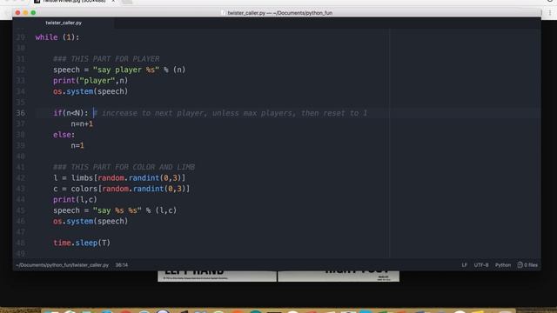The height and width of the screenshot is (313, 557).
Task: Open go-to-line via cursor position 36:14
Action: click(122, 265)
